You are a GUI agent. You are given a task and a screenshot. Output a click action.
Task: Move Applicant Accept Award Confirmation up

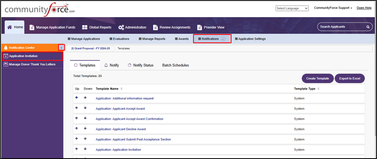77,118
